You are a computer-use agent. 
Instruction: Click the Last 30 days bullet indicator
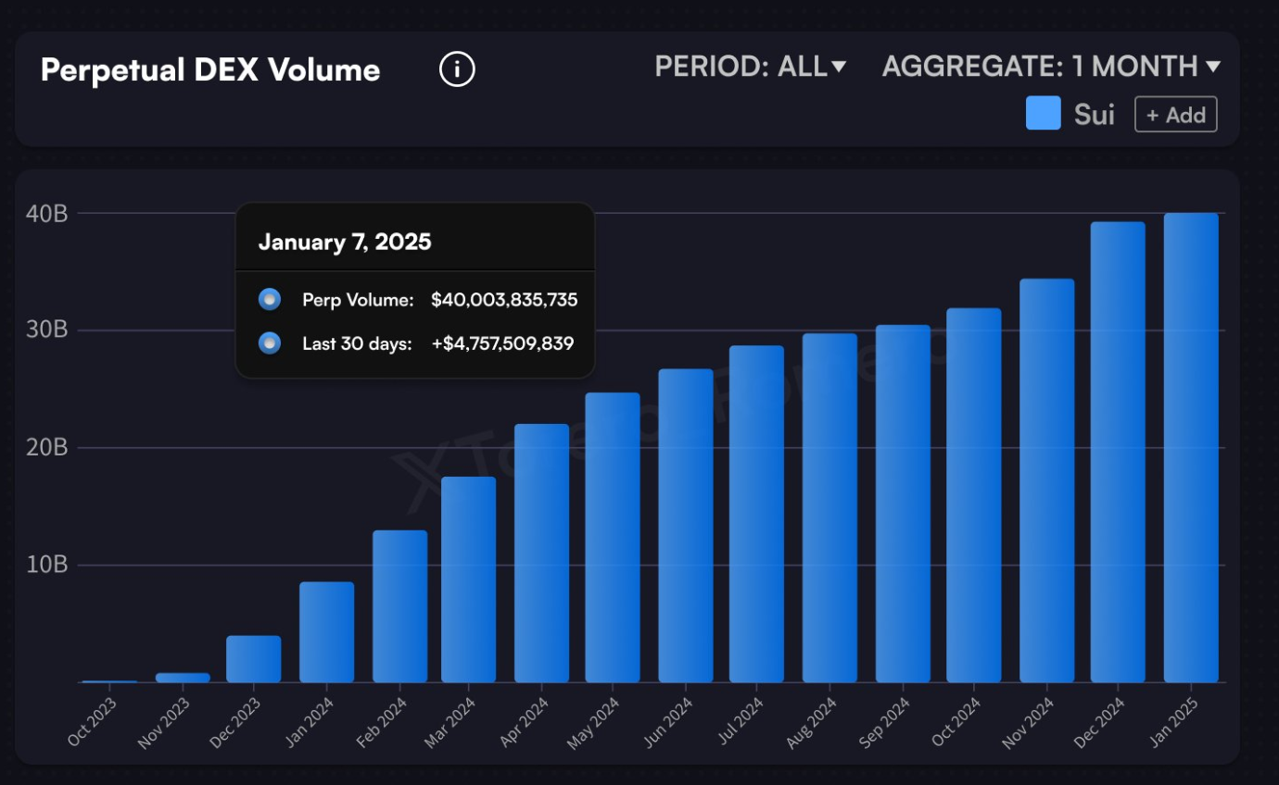point(268,343)
